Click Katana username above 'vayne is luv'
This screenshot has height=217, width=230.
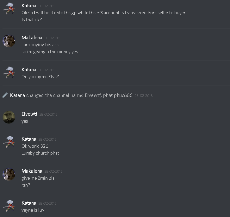29,203
